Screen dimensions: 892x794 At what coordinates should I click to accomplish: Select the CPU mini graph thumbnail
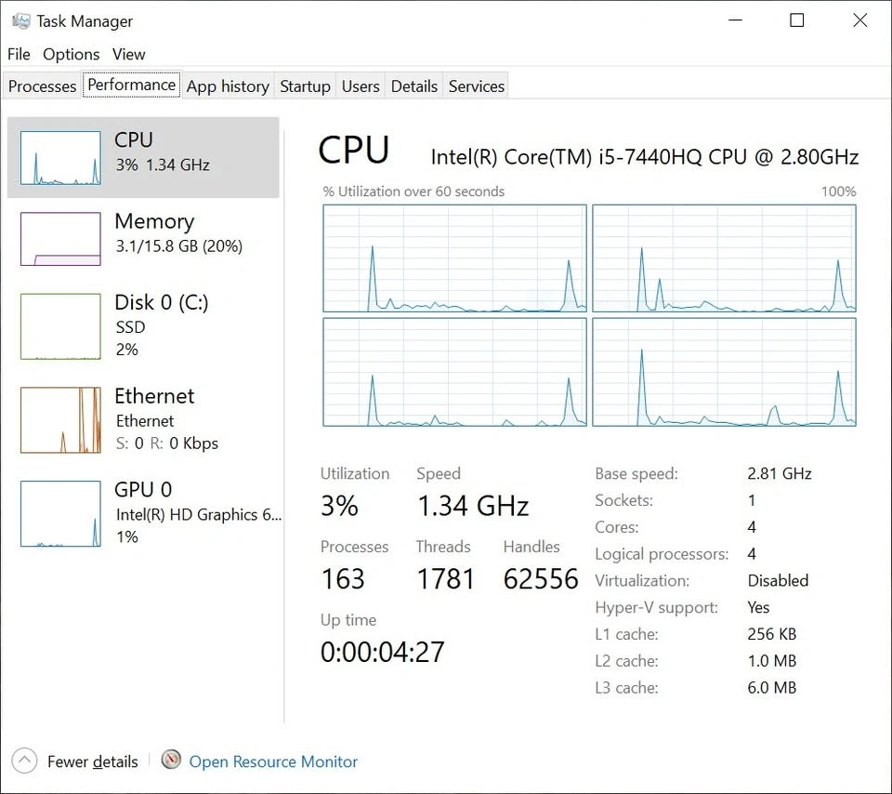pos(60,158)
